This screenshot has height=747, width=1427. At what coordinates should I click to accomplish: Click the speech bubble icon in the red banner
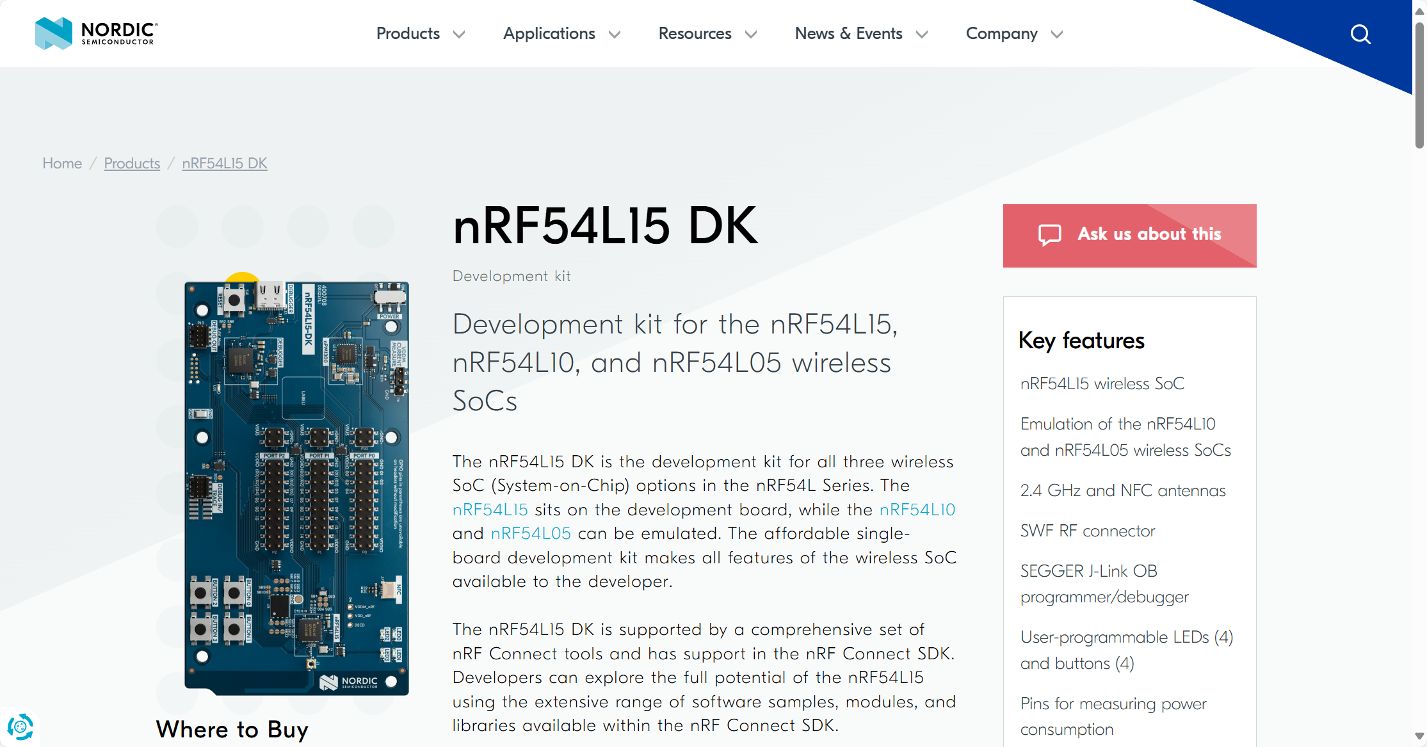1050,234
